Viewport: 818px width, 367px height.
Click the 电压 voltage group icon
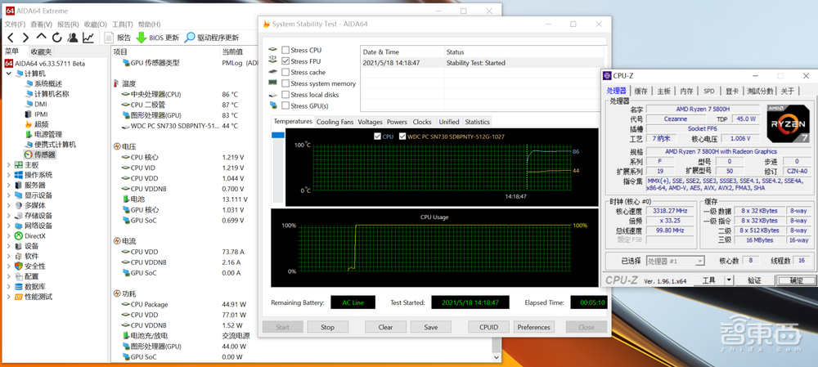pos(116,146)
